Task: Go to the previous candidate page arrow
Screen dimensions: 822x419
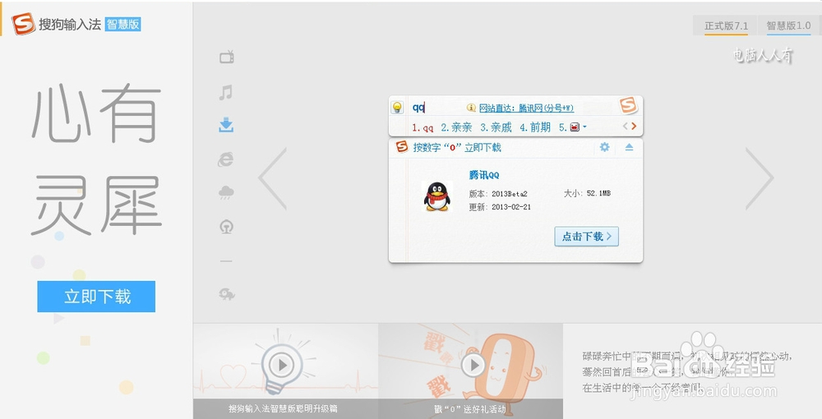Action: 625,127
